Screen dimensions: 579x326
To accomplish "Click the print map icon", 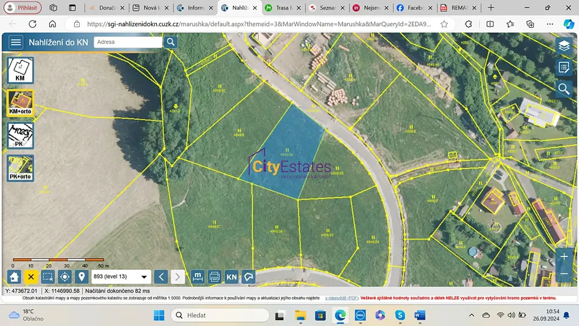I will click(214, 277).
